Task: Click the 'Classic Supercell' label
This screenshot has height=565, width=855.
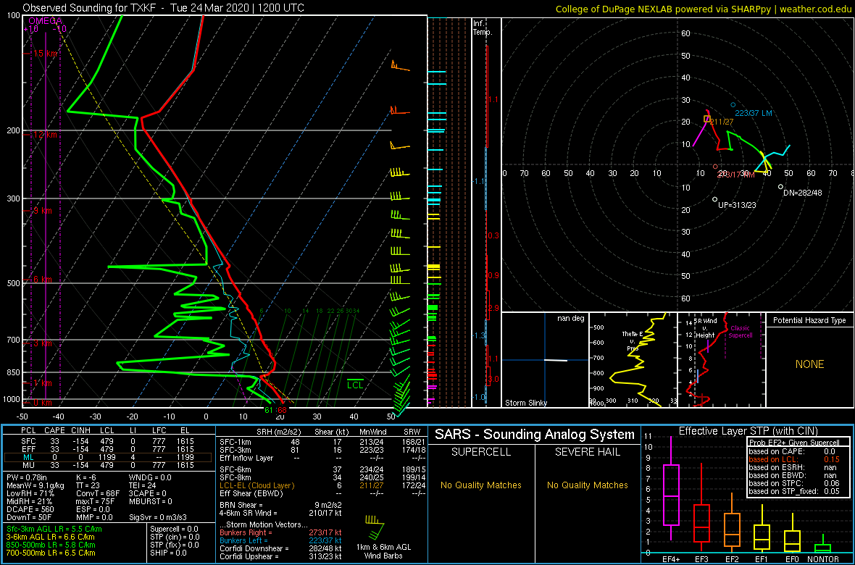Action: [741, 332]
